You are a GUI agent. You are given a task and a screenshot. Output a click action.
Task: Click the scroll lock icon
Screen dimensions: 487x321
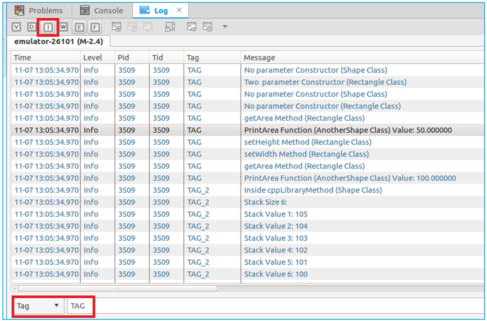click(170, 27)
